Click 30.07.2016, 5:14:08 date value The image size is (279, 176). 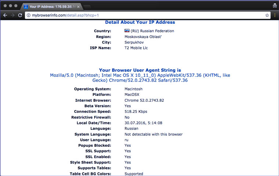pyautogui.click(x=143, y=123)
